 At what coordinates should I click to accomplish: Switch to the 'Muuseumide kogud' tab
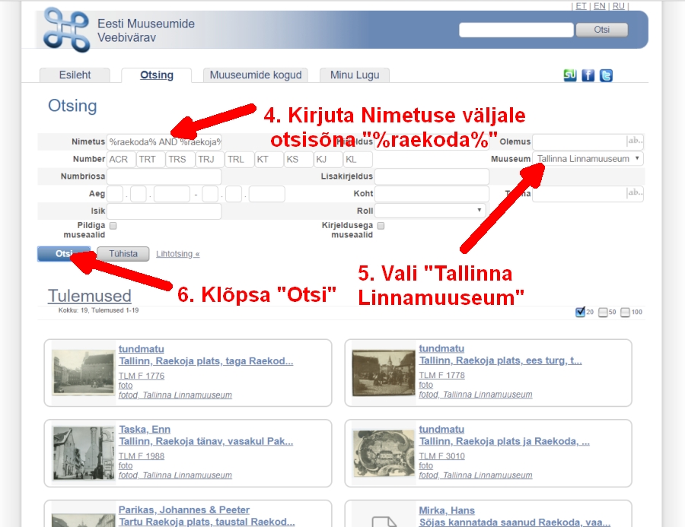pyautogui.click(x=256, y=75)
